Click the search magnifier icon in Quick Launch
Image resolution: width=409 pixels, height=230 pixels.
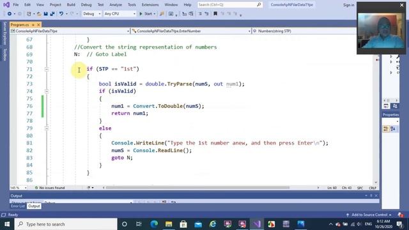pyautogui.click(x=259, y=4)
